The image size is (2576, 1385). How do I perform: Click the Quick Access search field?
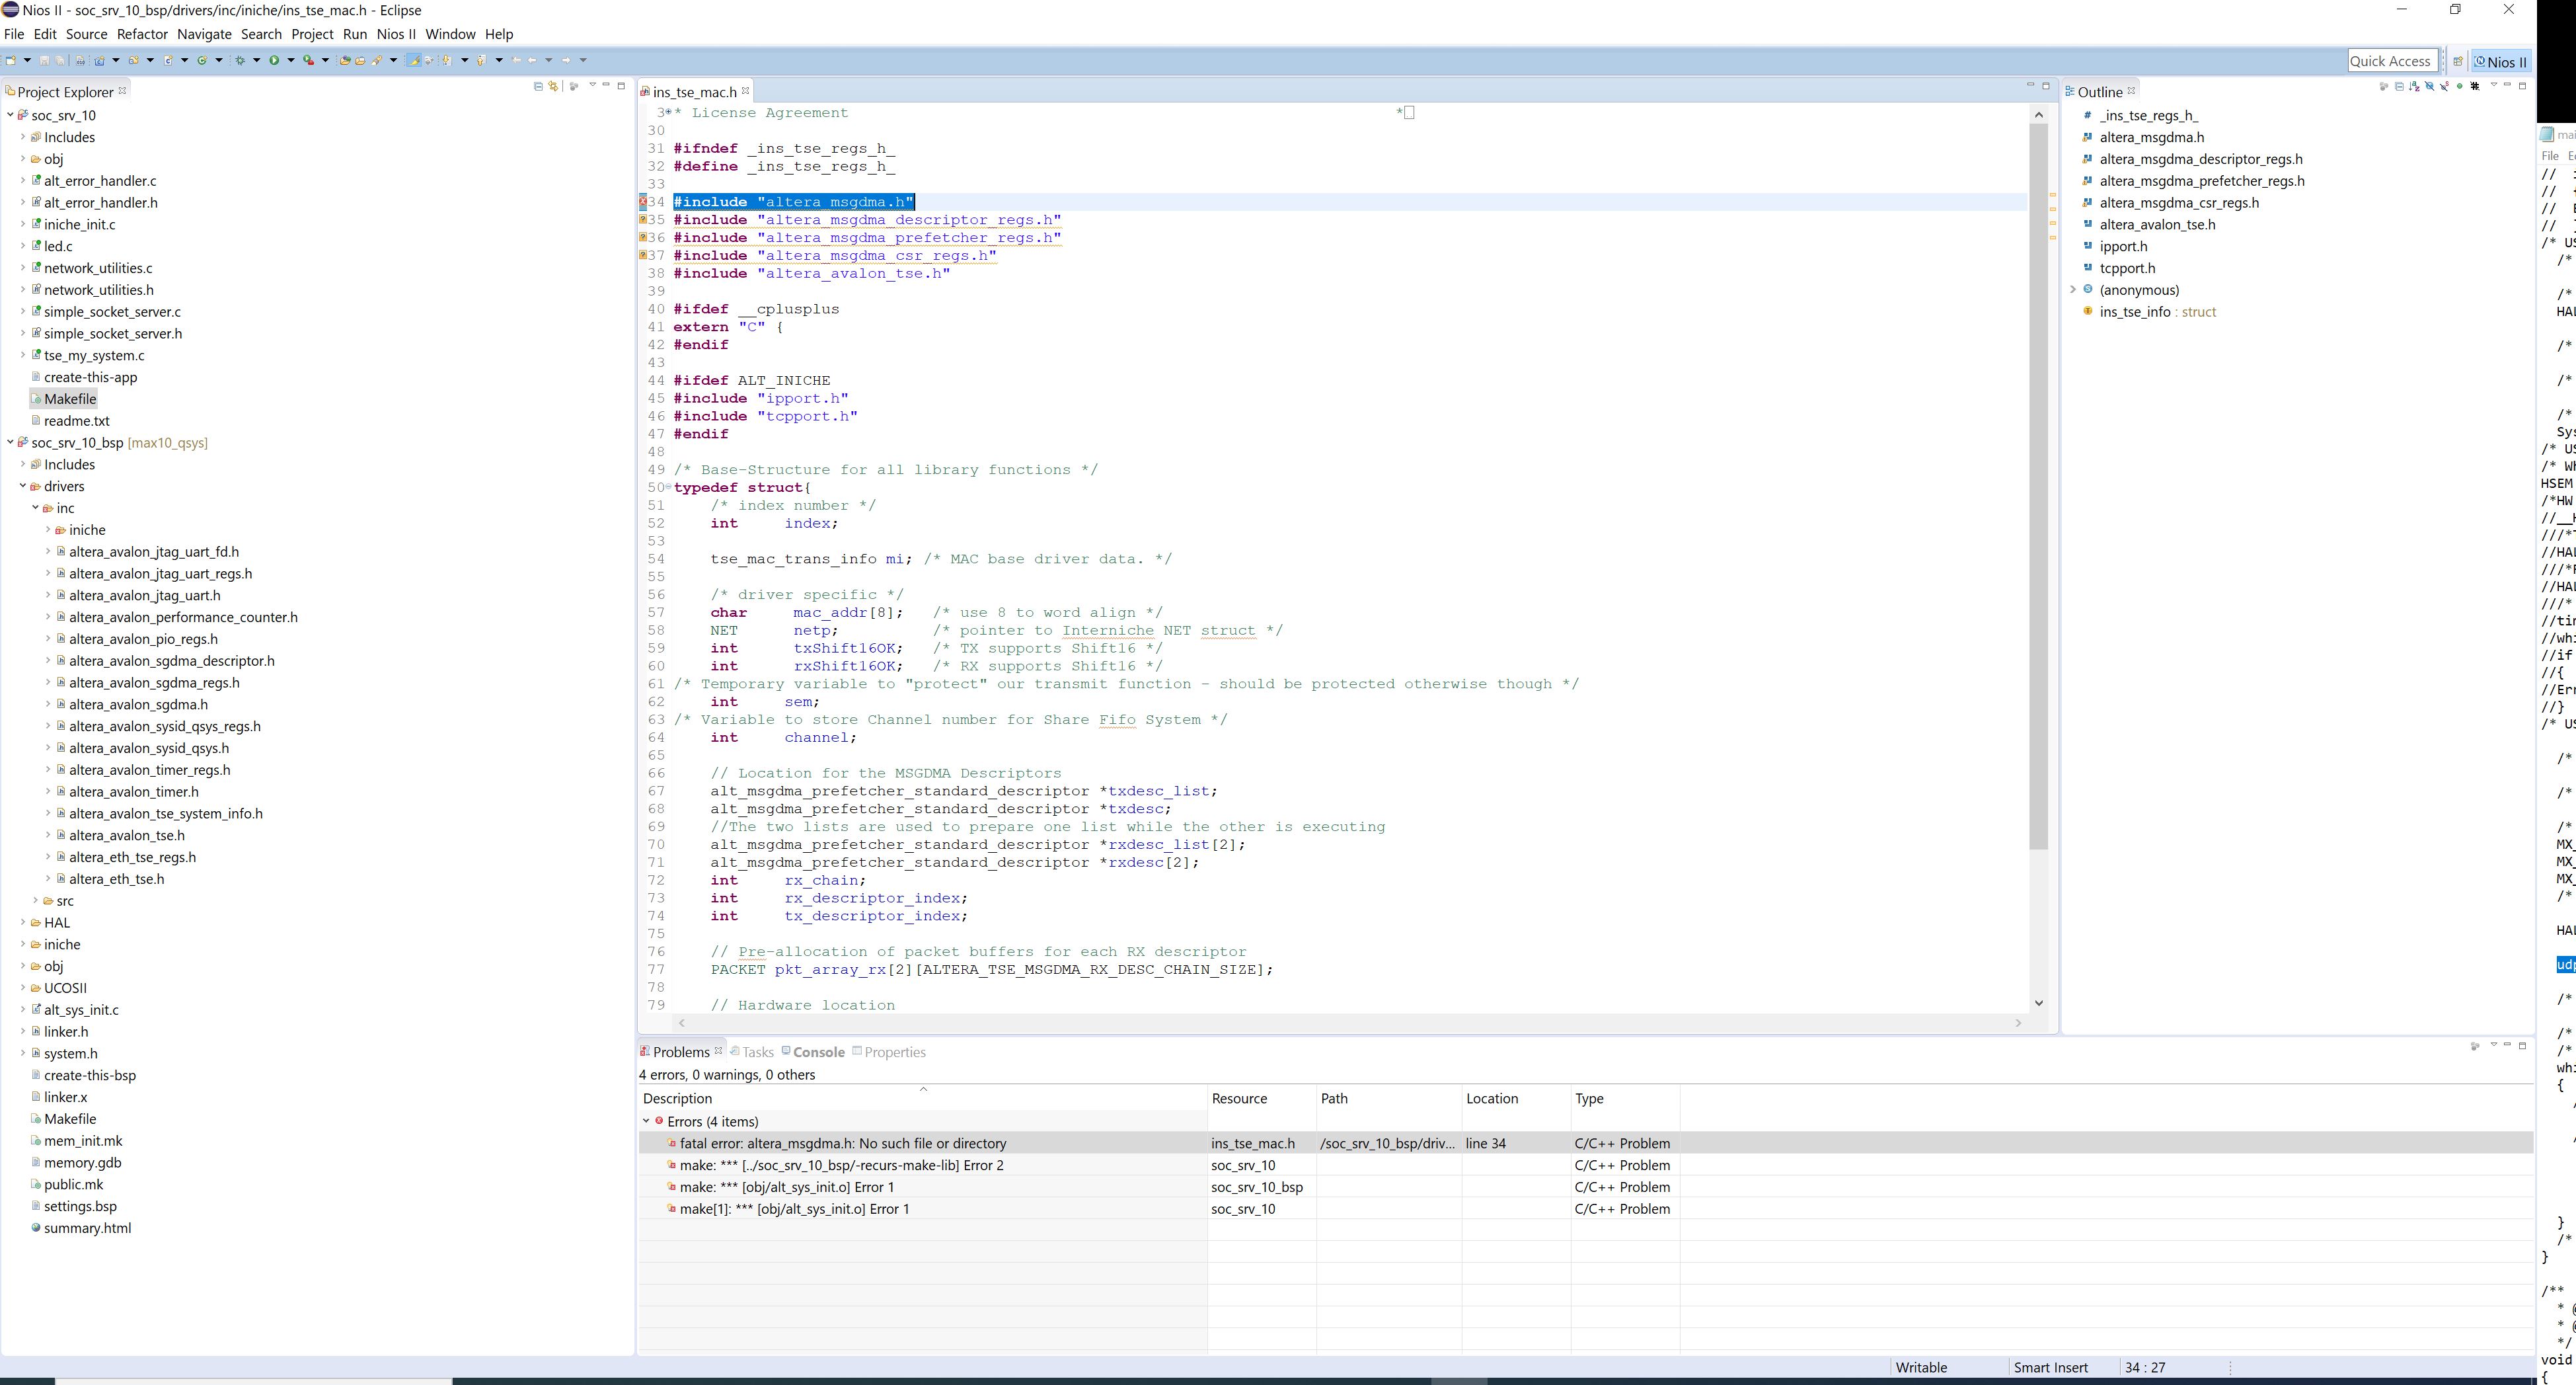click(x=2389, y=61)
